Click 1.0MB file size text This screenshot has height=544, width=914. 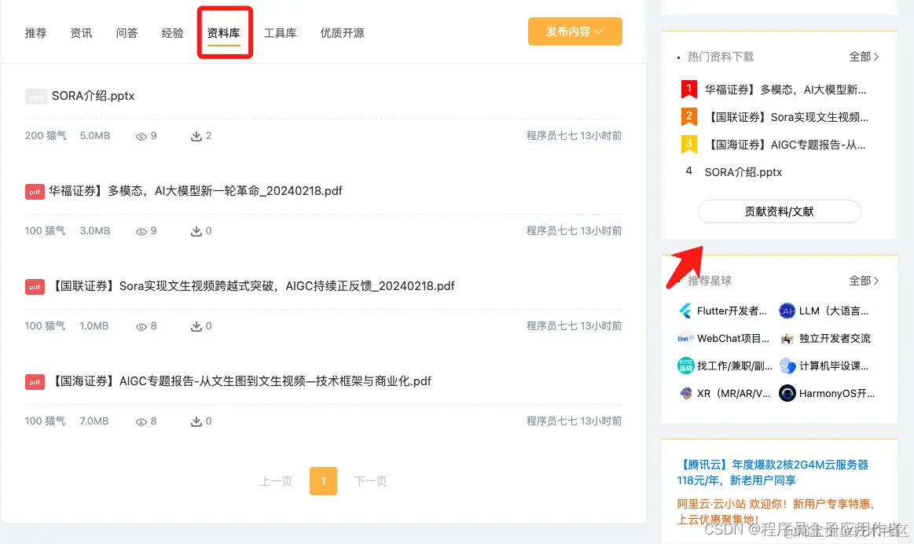pyautogui.click(x=94, y=326)
